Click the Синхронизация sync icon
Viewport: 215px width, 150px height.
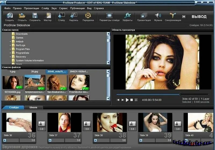pos(173,16)
